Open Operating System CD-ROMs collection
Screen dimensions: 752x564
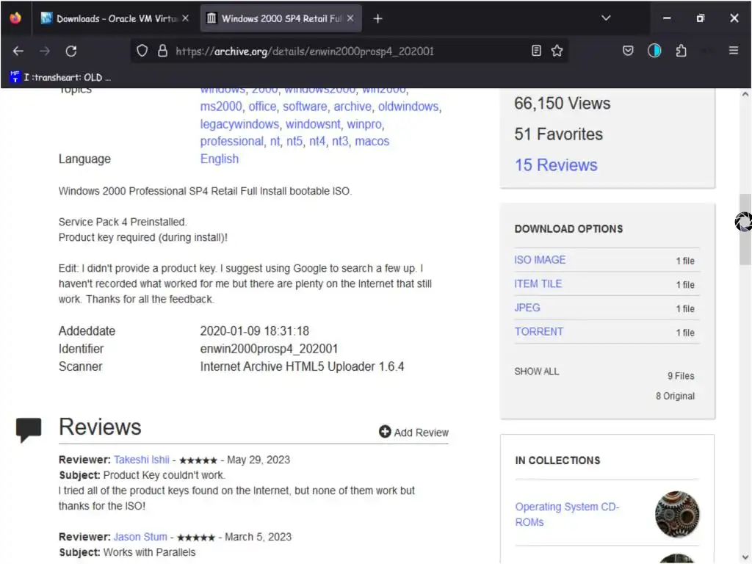(567, 515)
